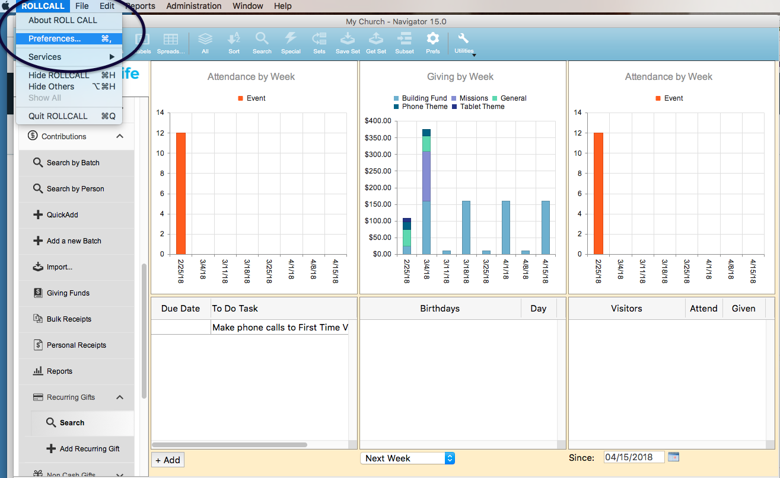Open Prefs gear icon
The width and height of the screenshot is (780, 478).
point(433,39)
